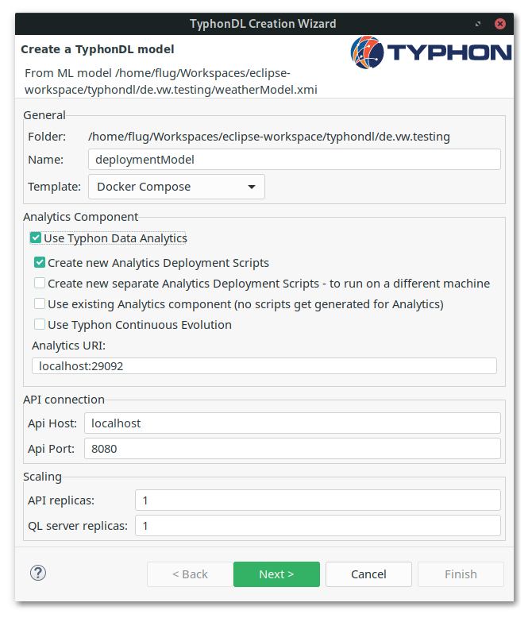Image resolution: width=532 pixels, height=622 pixels.
Task: Click the 'QL server replicas:' label
Action: [78, 526]
